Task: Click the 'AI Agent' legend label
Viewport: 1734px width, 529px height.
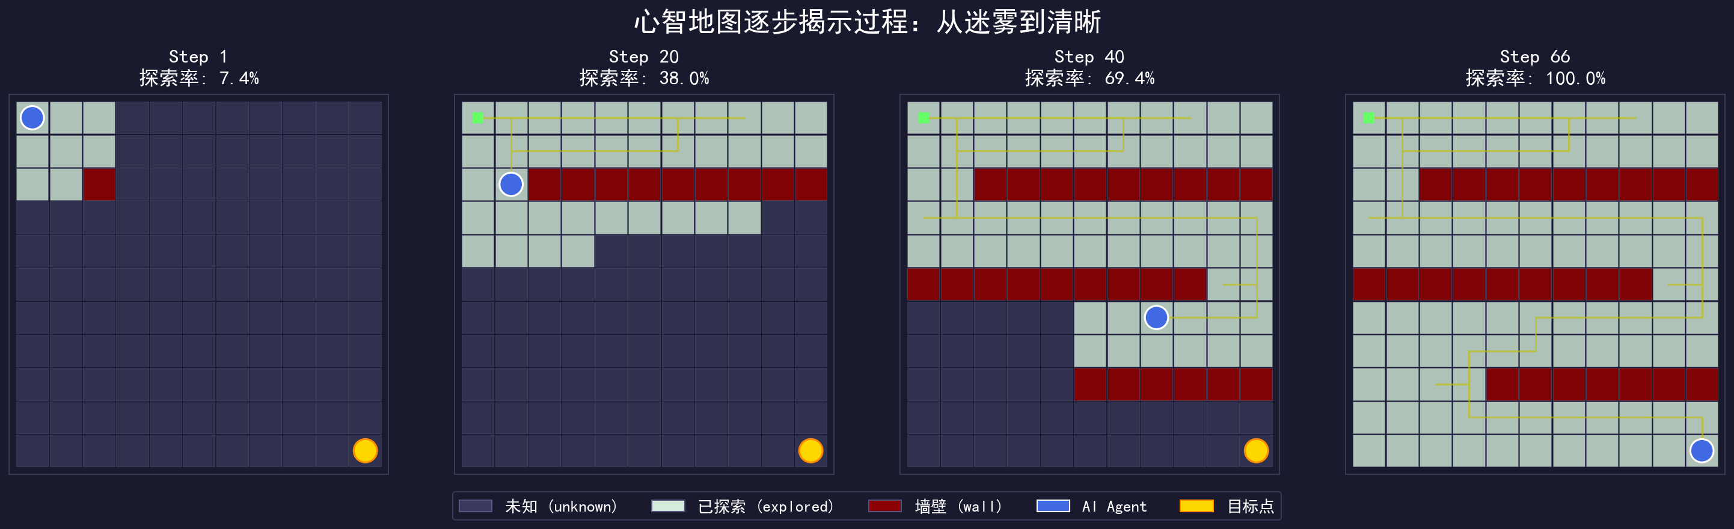Action: click(x=1114, y=506)
